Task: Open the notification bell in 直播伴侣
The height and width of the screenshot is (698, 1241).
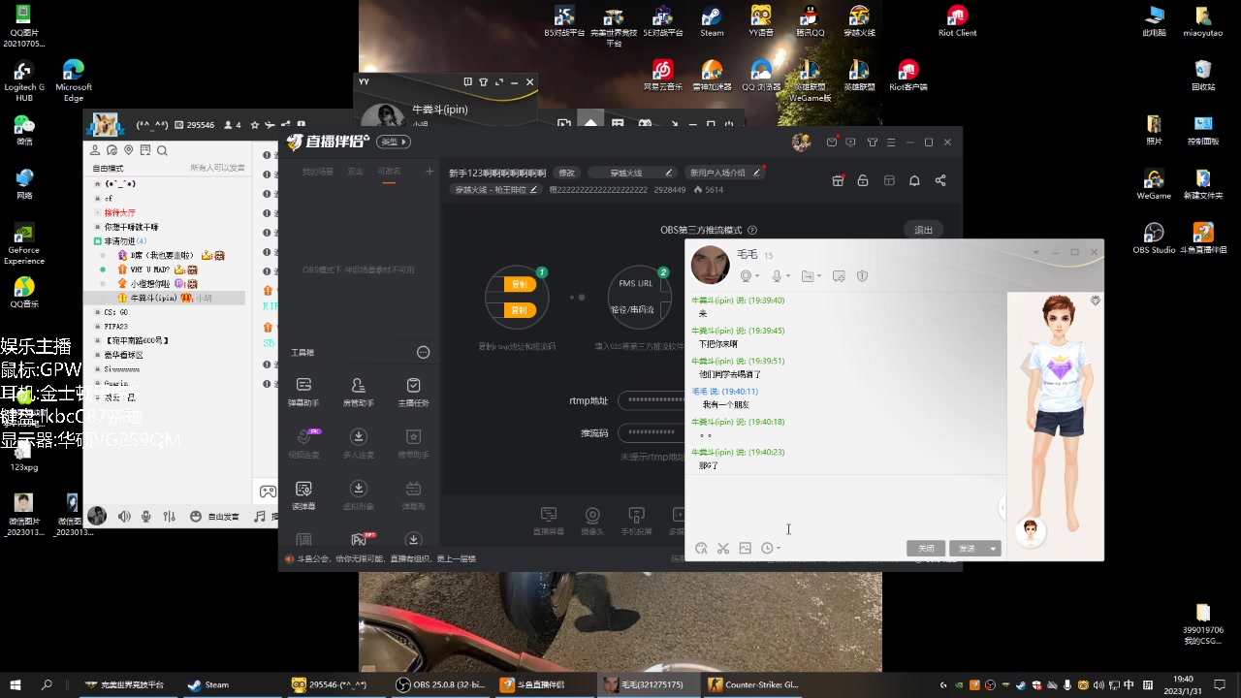Action: [914, 181]
